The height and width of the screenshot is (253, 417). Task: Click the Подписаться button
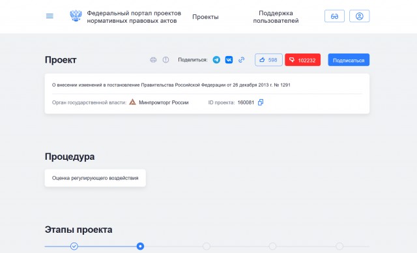(x=349, y=60)
